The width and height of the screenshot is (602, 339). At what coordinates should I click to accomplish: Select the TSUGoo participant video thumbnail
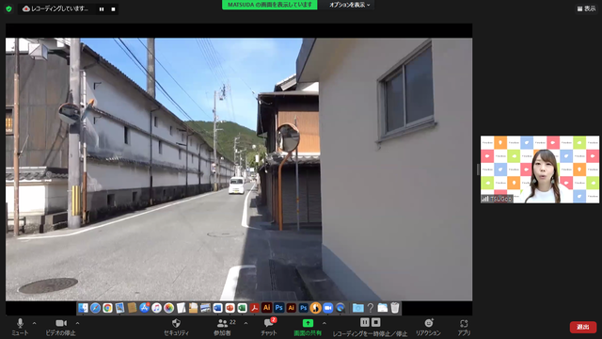pyautogui.click(x=539, y=169)
